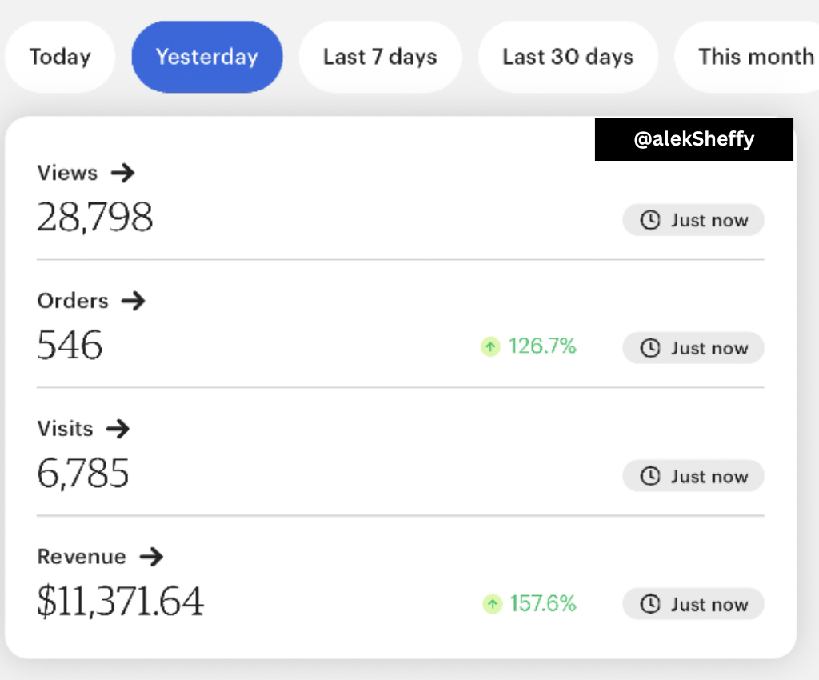Click the arrow icon next to Visits
Screen dimensions: 819x680
118,429
